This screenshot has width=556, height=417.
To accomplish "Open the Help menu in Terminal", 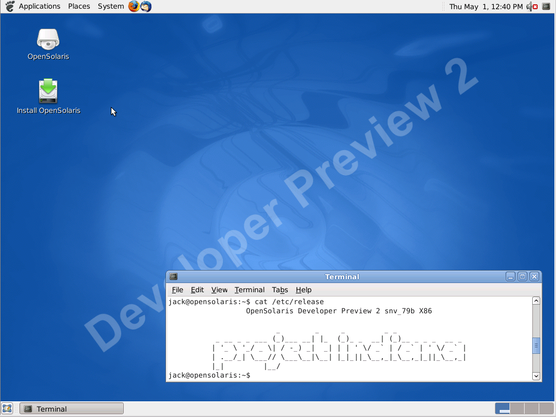I will pyautogui.click(x=303, y=290).
